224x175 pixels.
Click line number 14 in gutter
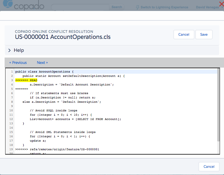11,128
